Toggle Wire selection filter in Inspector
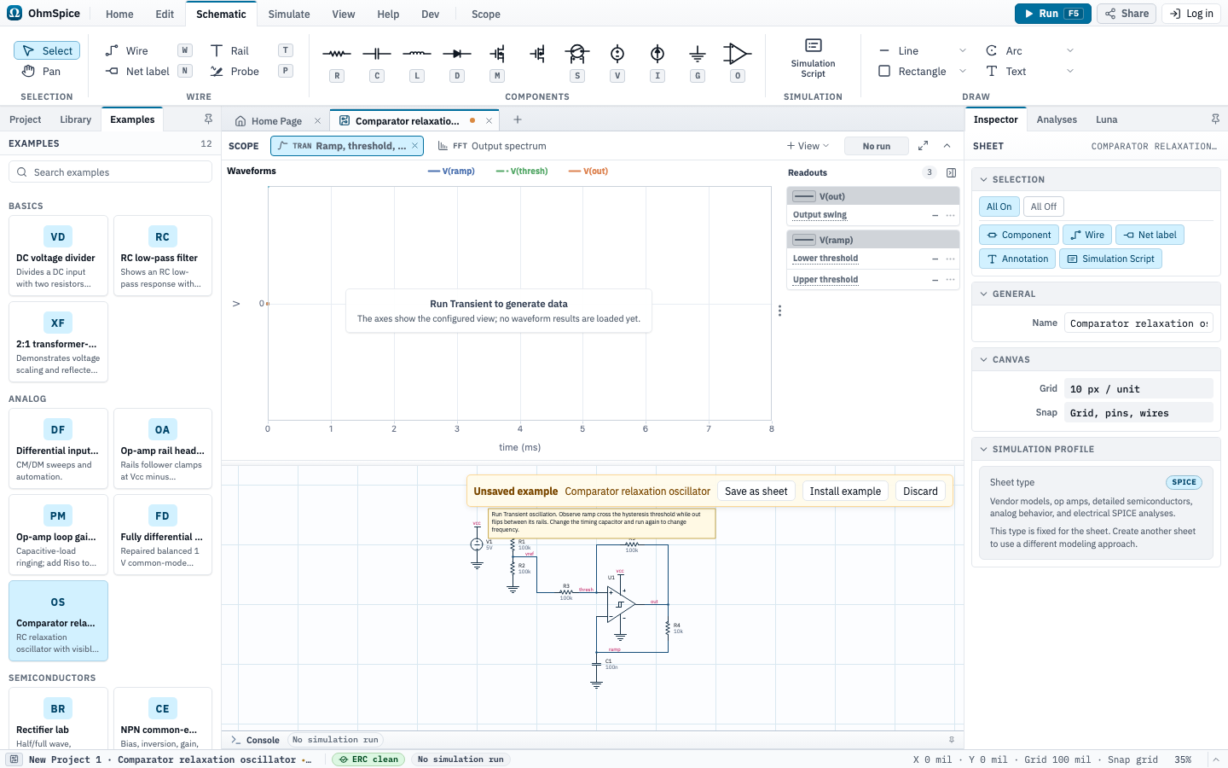 1087,235
